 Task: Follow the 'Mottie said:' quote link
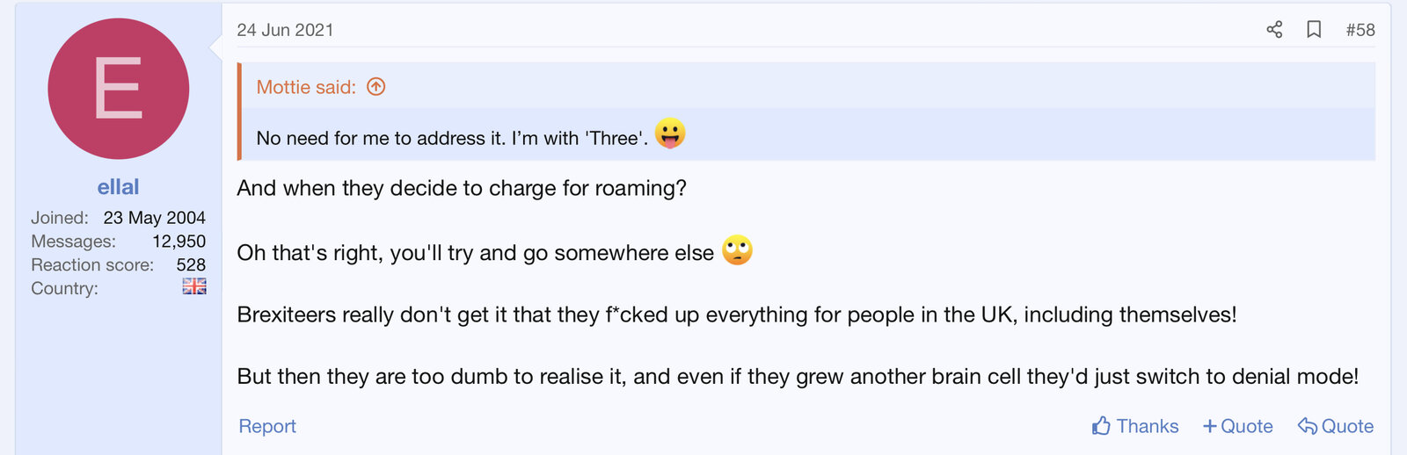coord(306,87)
